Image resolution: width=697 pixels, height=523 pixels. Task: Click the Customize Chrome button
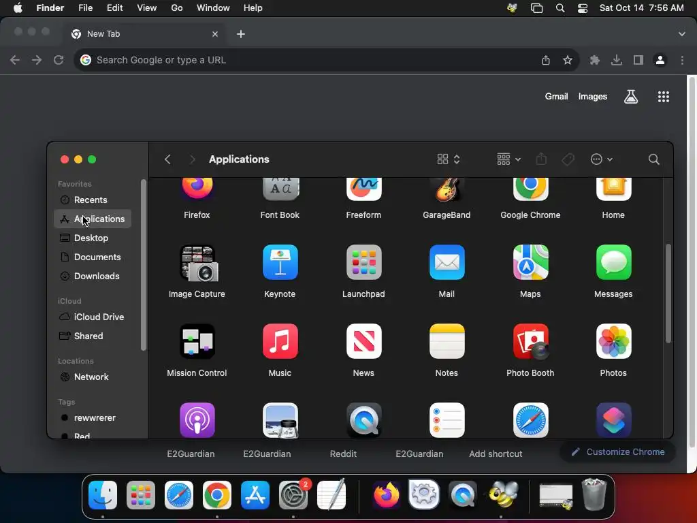(618, 452)
